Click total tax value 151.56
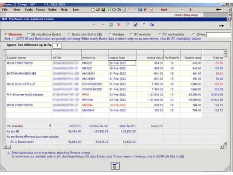Viewport: 233px width, 175px height. [x=219, y=63]
